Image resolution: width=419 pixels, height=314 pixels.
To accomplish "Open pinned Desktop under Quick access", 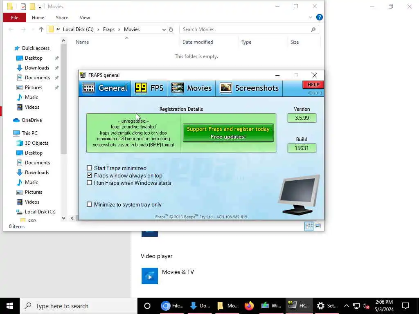I will pyautogui.click(x=34, y=58).
